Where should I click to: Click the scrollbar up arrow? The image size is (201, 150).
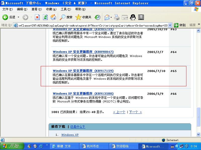198,30
